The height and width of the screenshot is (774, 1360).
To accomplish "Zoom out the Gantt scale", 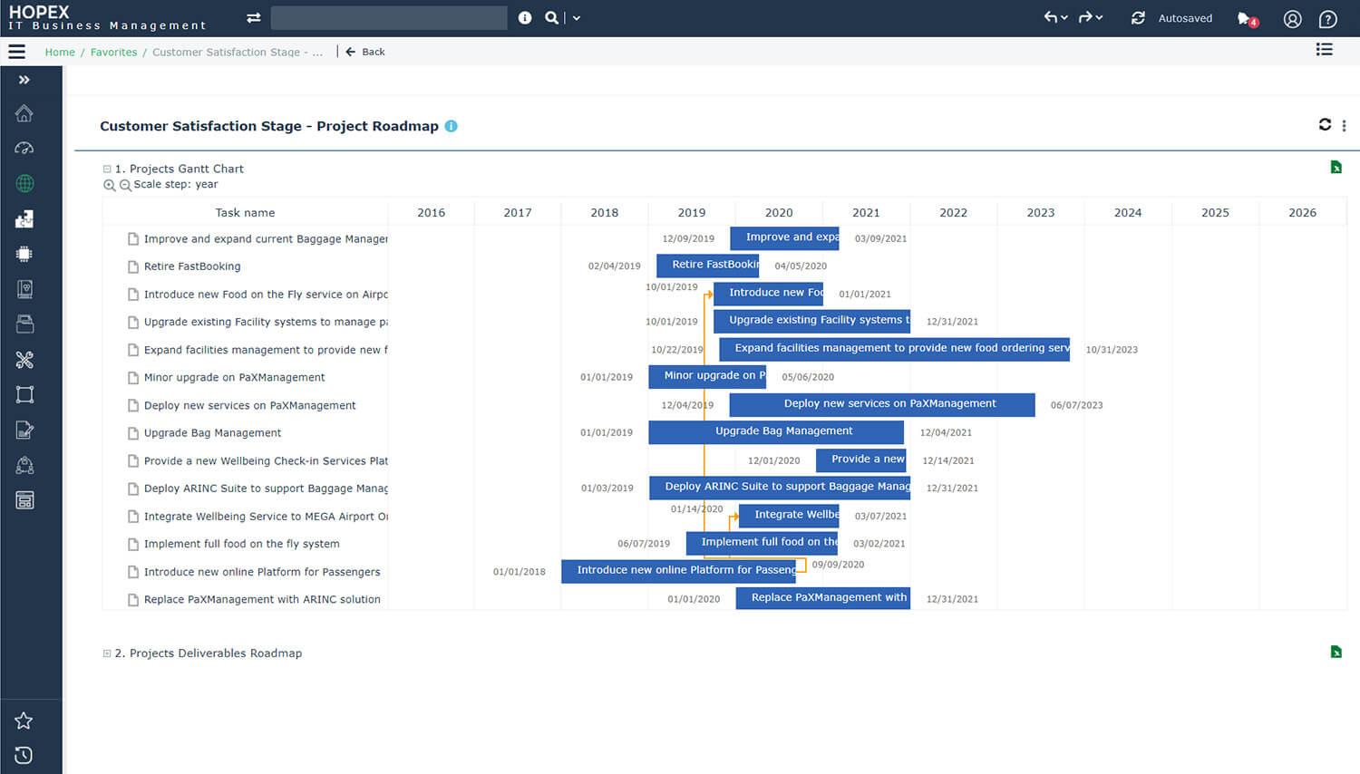I will point(125,185).
